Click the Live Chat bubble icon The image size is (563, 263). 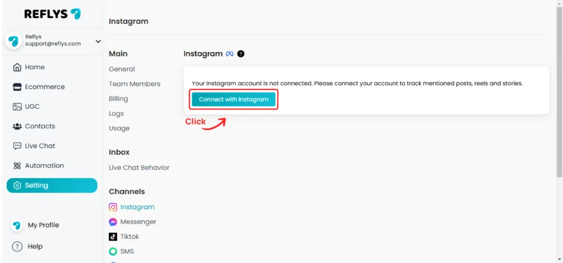tap(17, 146)
